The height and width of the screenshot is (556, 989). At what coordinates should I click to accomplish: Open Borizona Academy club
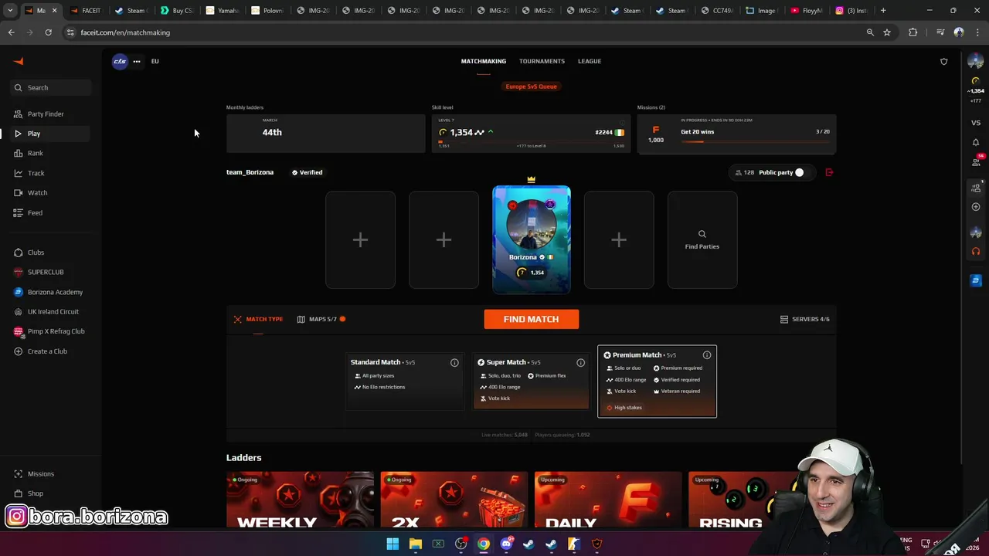(x=55, y=292)
